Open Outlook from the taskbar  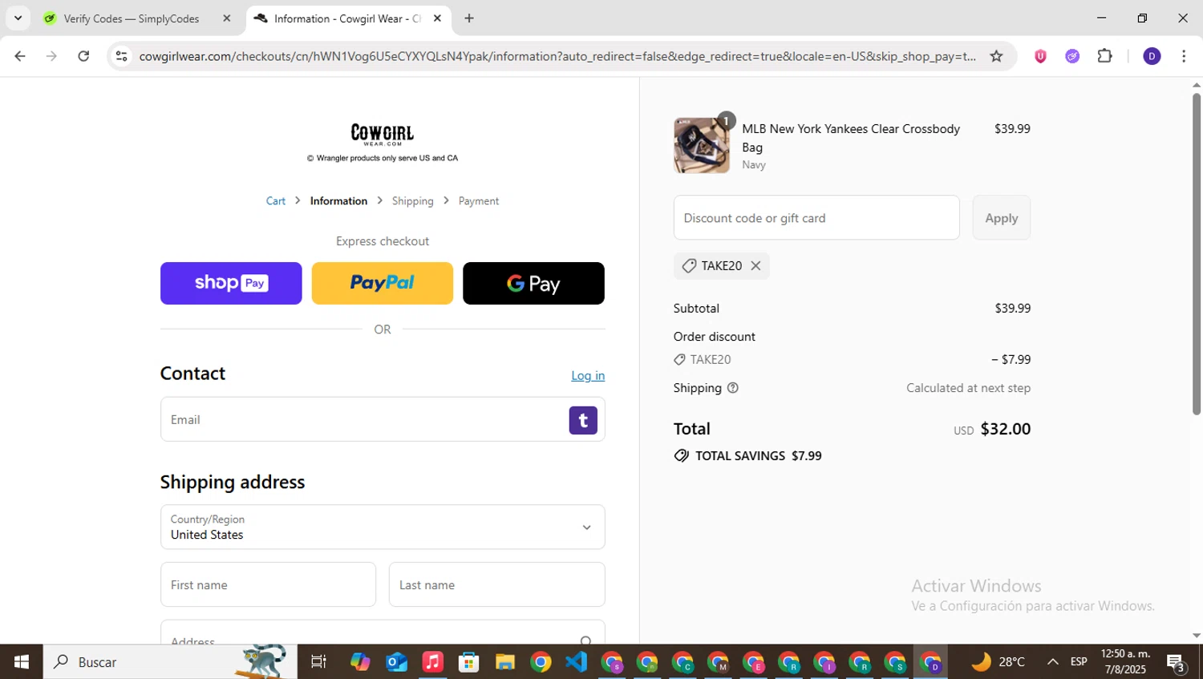[x=396, y=662]
